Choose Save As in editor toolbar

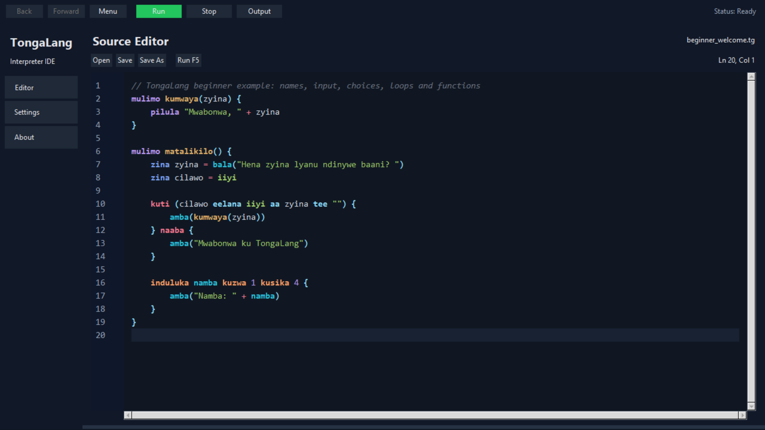[152, 60]
